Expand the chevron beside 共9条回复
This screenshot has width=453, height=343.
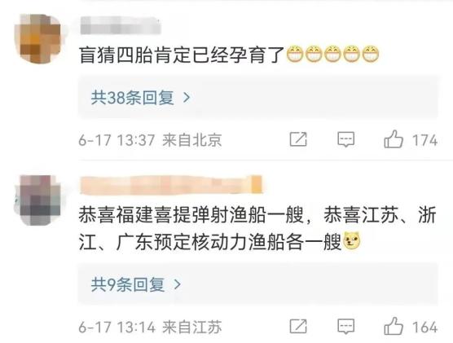(178, 285)
